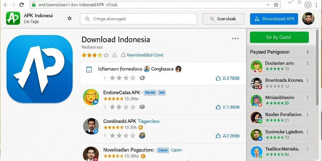Open the 'EndoneOalas APK' app icon
This screenshot has width=322, height=161.
91,97
